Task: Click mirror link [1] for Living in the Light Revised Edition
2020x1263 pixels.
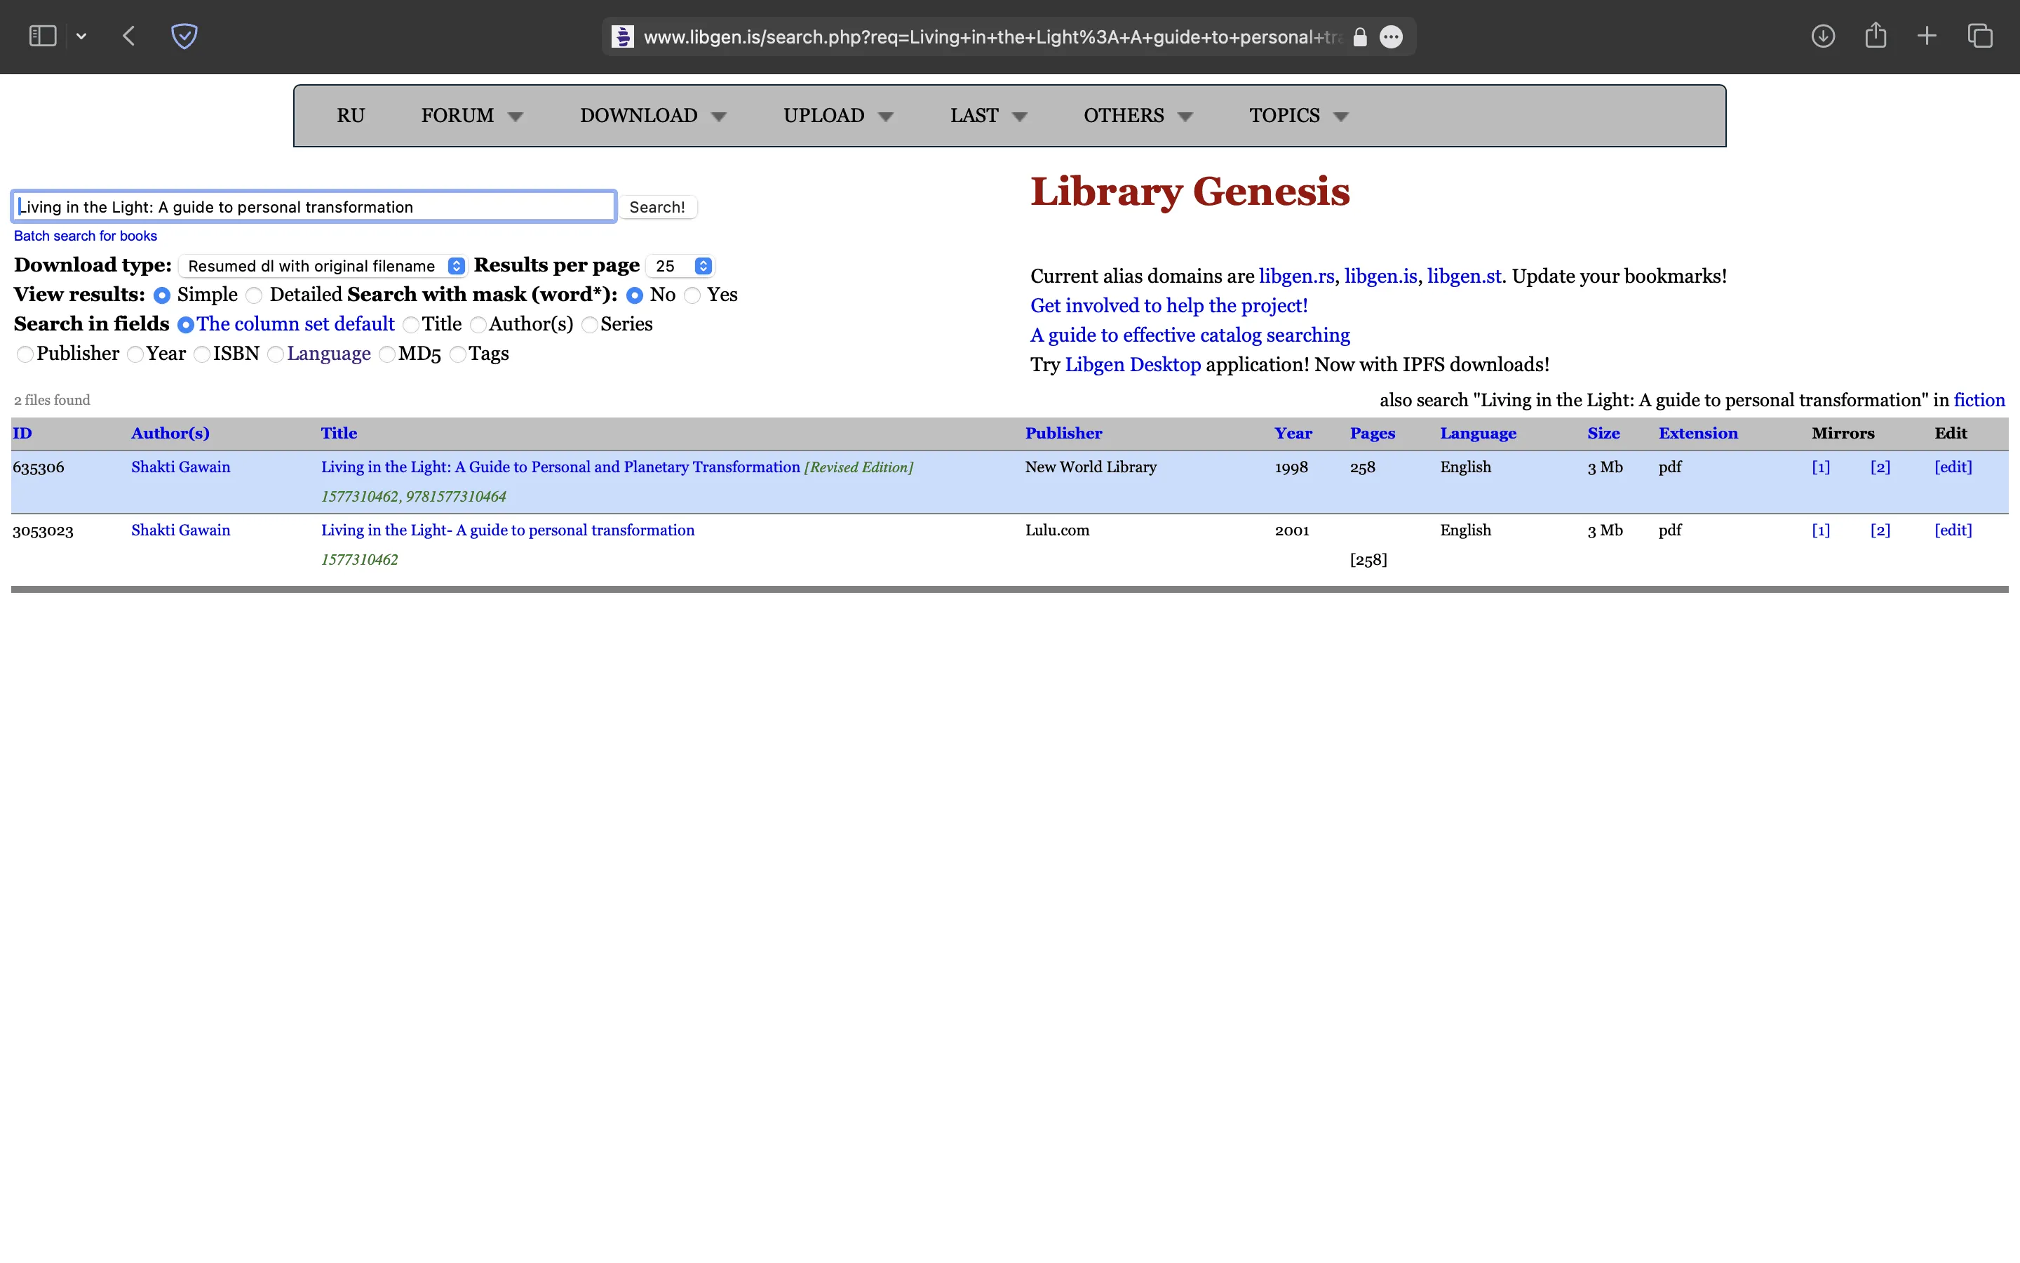Action: (x=1821, y=466)
